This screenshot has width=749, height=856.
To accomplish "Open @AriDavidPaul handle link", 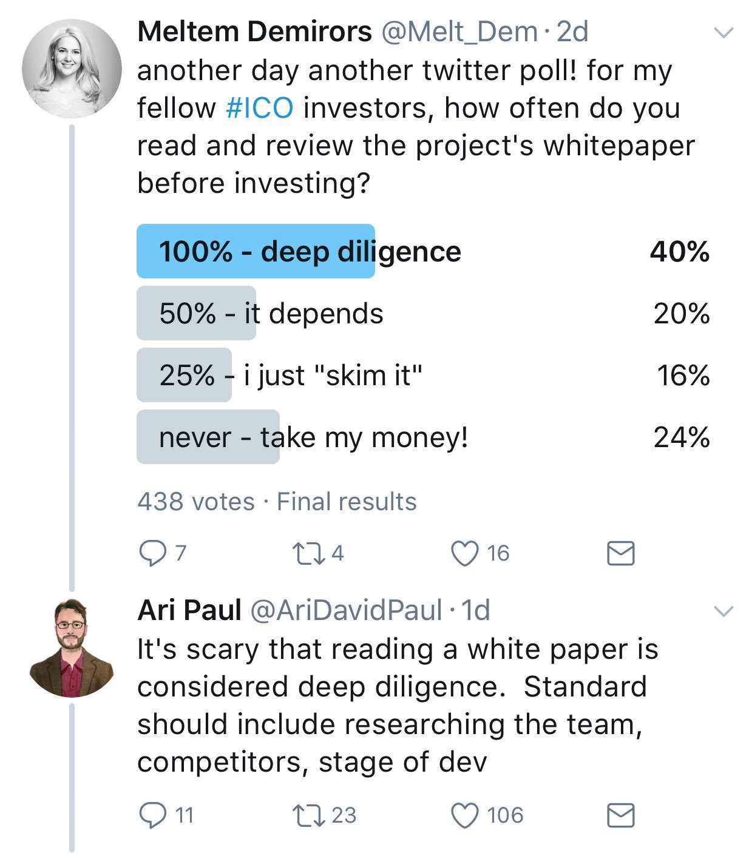I will [346, 610].
